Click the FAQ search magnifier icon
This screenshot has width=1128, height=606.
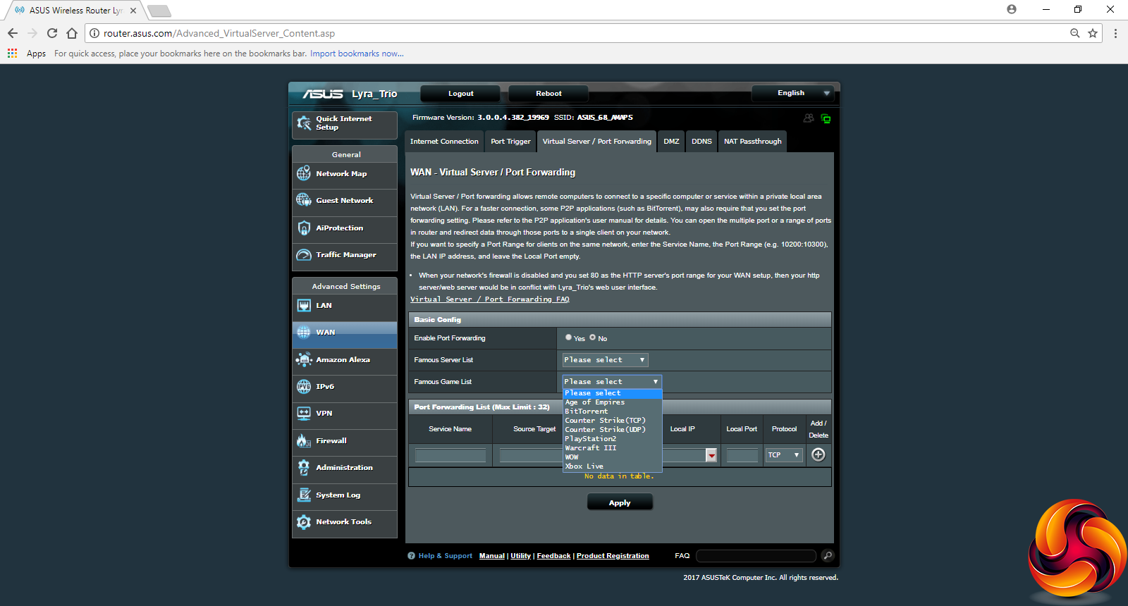(x=828, y=556)
